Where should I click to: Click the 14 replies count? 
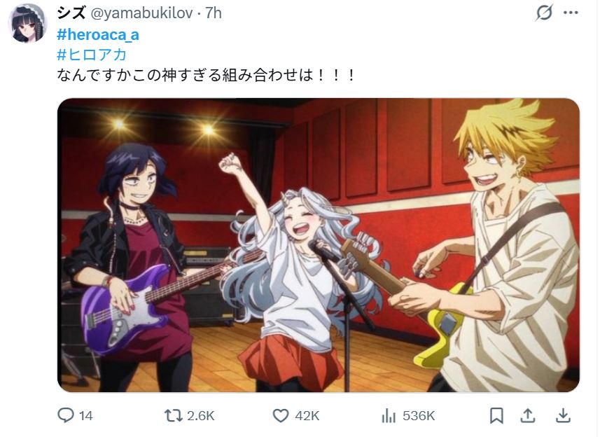(85, 416)
